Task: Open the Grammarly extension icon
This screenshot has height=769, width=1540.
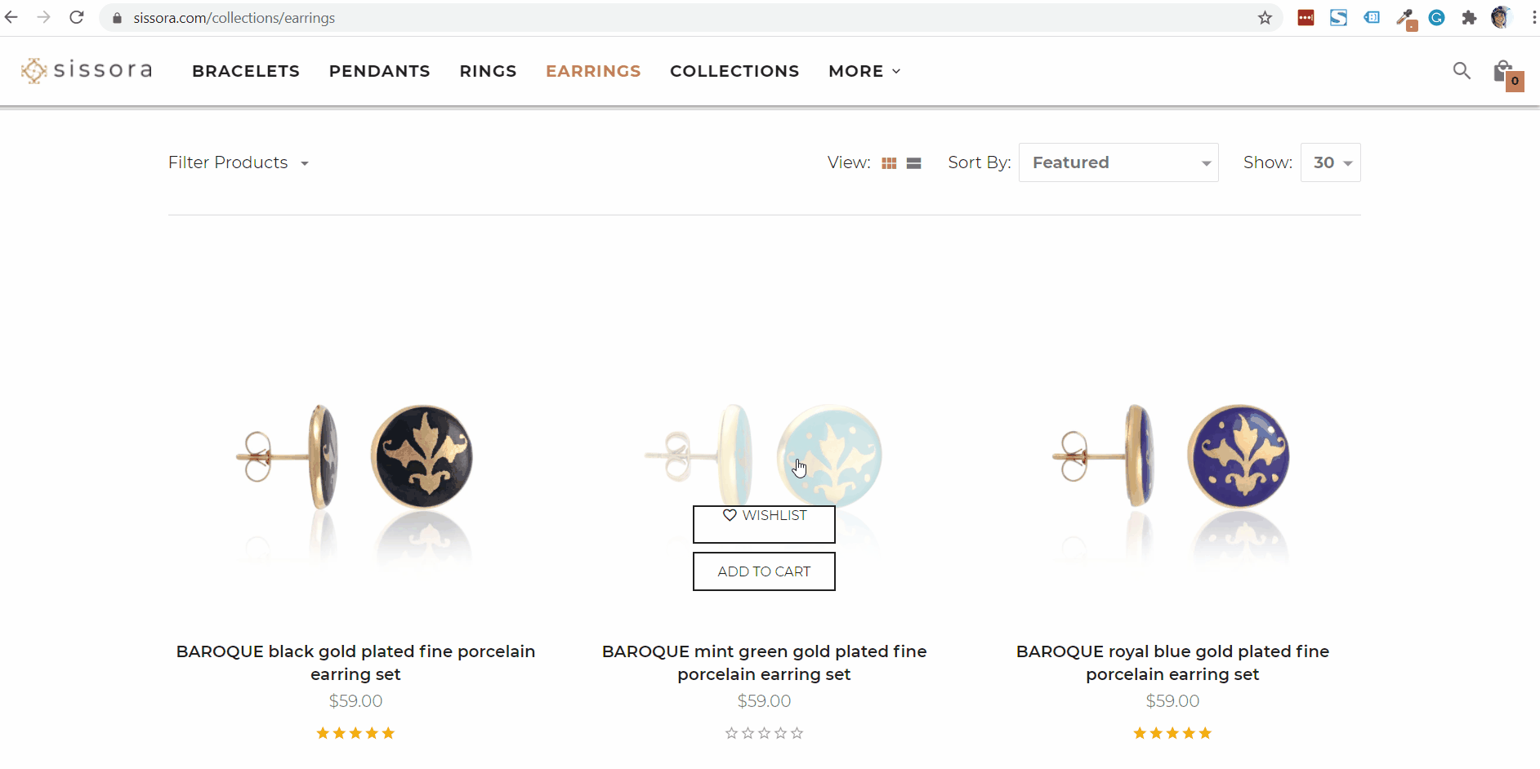Action: tap(1438, 17)
